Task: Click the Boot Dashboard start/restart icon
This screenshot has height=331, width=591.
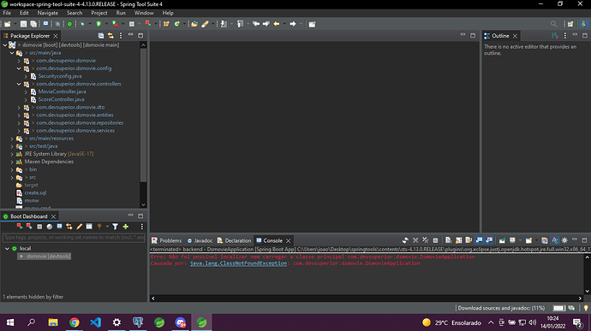Action: pos(20,227)
